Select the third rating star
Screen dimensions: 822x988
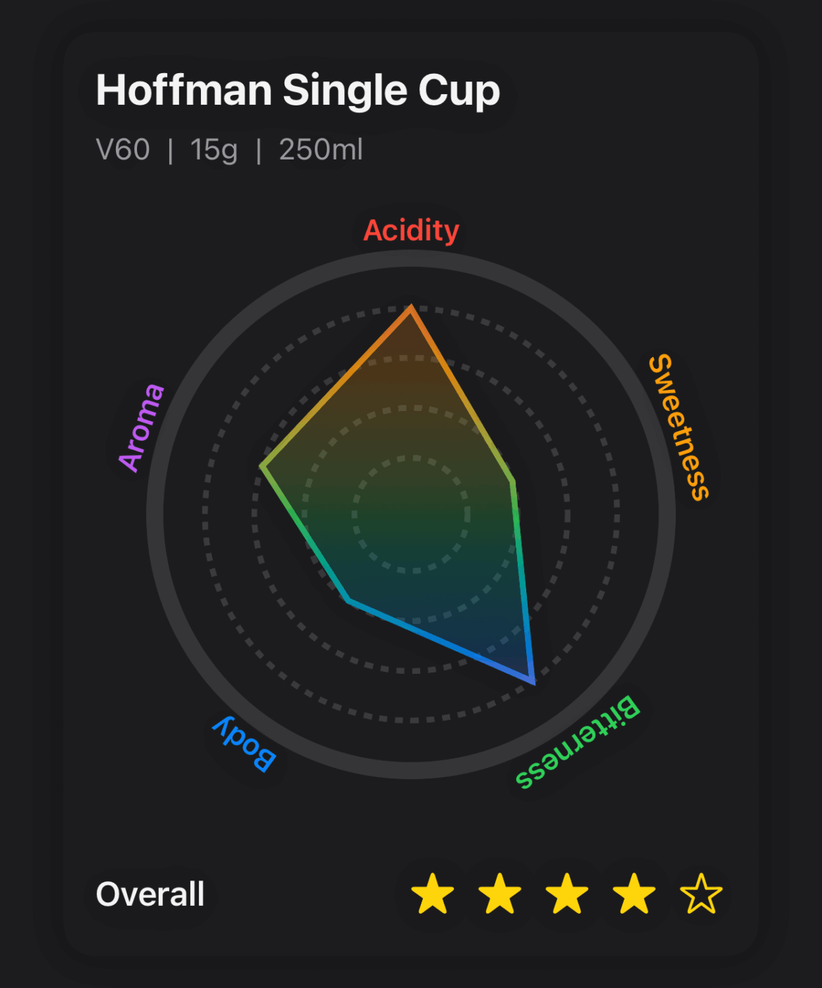(567, 894)
